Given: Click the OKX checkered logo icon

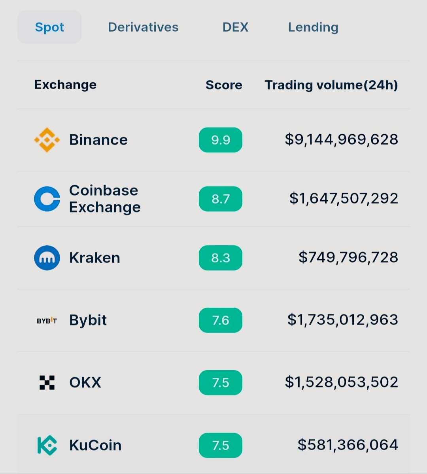Looking at the screenshot, I should (x=47, y=382).
